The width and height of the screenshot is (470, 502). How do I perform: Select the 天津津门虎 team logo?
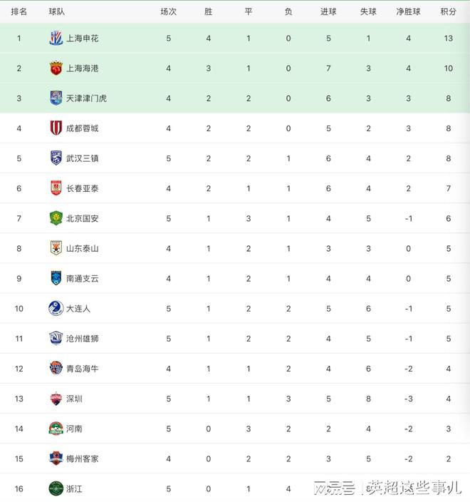(56, 98)
